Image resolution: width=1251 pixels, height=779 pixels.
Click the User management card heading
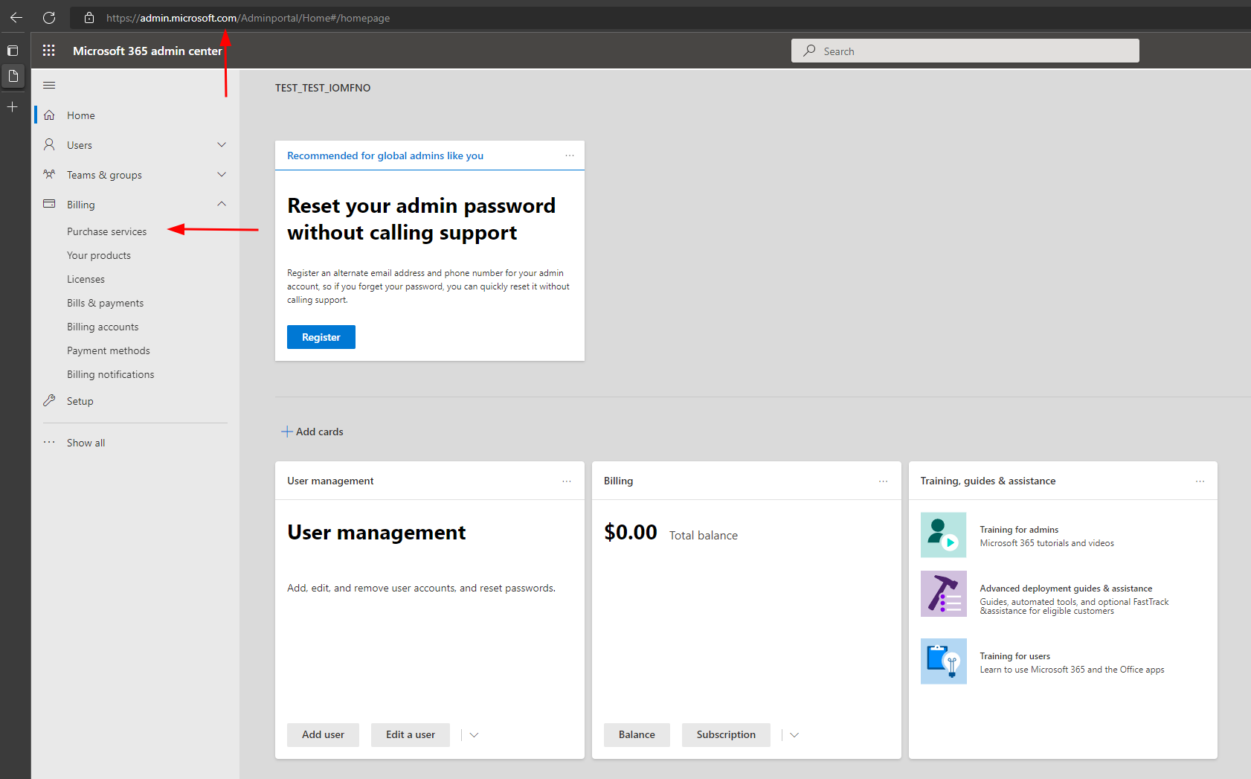(376, 533)
